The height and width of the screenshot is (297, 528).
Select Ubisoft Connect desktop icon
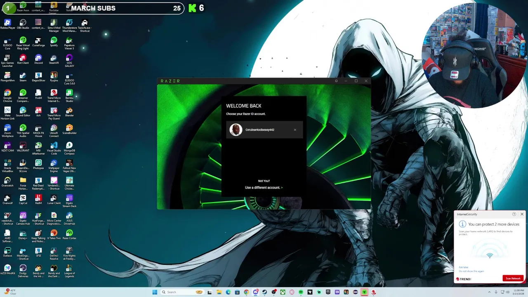point(54,131)
